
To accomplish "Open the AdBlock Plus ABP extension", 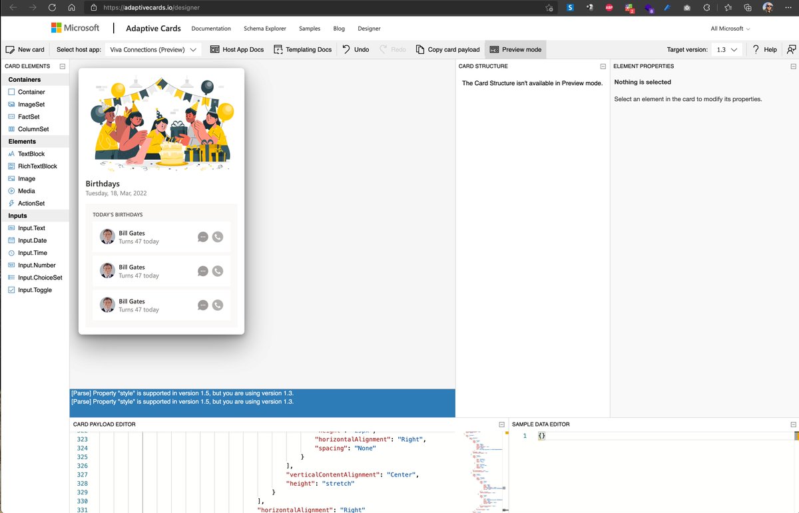I will point(609,8).
